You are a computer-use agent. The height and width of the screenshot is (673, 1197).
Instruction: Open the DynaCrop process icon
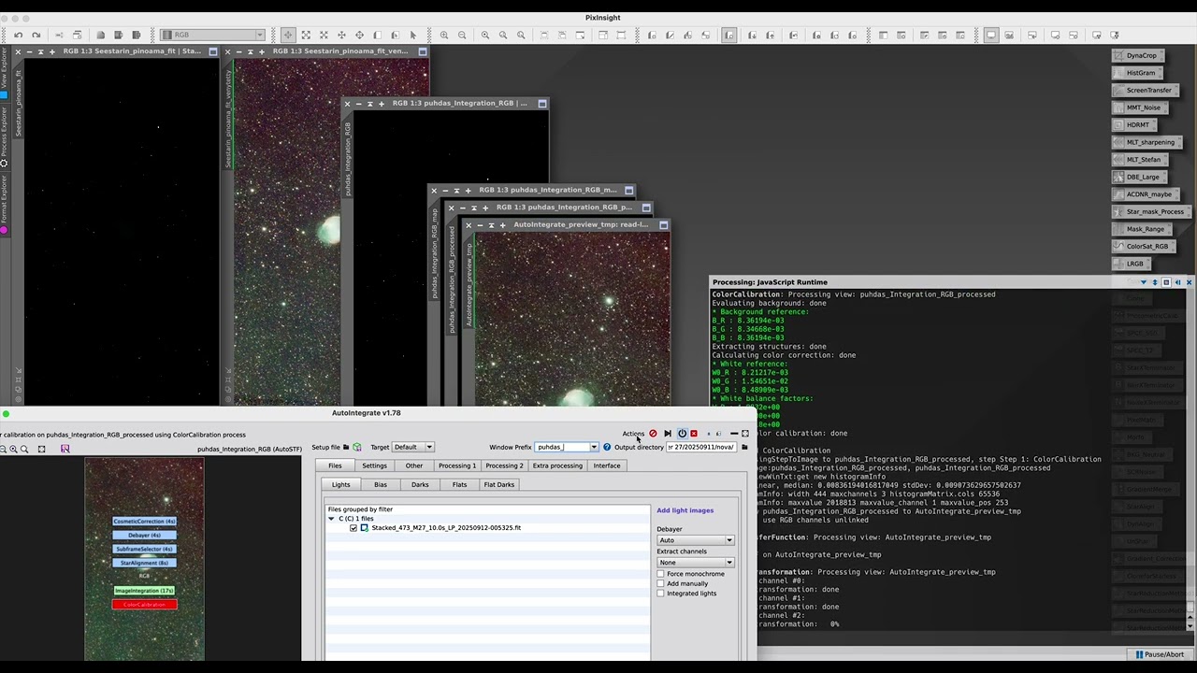tap(1137, 55)
